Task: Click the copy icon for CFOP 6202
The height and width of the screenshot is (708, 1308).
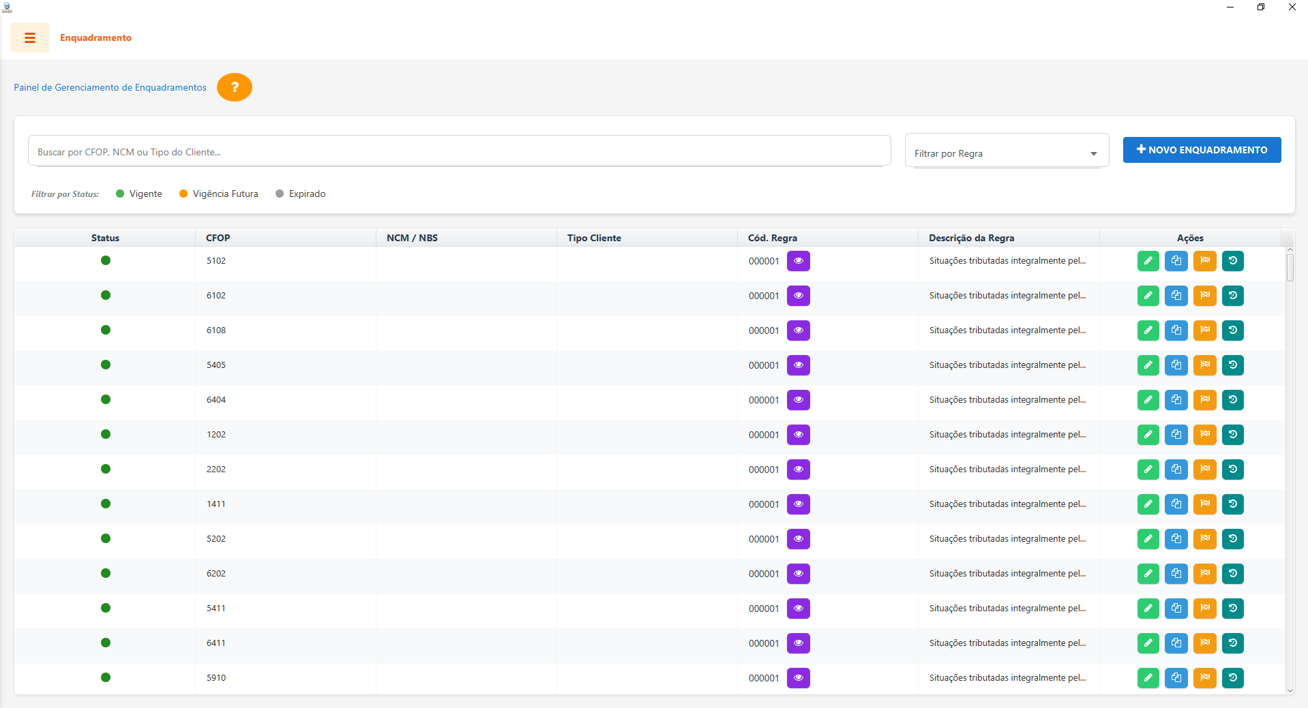Action: coord(1176,574)
